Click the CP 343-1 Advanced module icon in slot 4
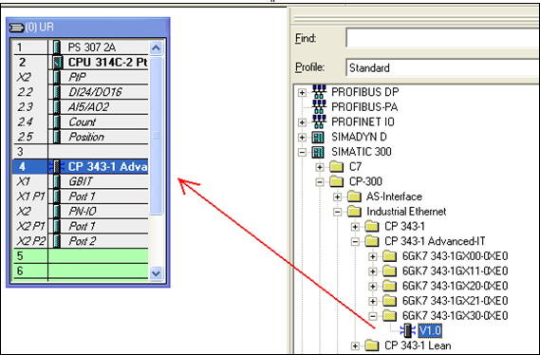The width and height of the screenshot is (540, 355). (57, 167)
